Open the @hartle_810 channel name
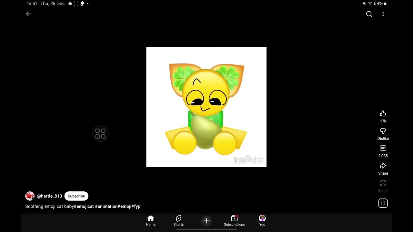Image resolution: width=413 pixels, height=232 pixels. 49,196
